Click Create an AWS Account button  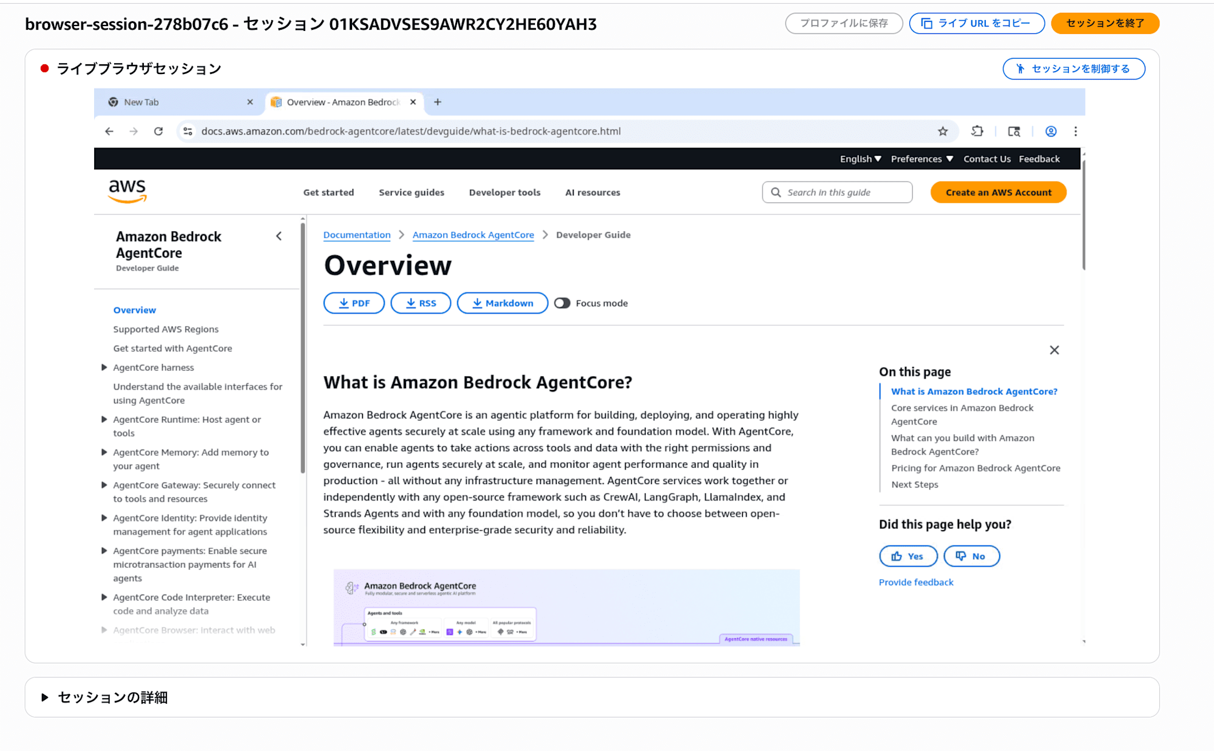point(999,192)
